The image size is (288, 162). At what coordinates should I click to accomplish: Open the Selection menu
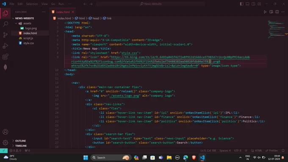(x=32, y=4)
